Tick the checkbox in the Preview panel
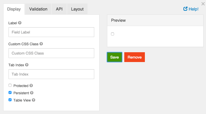 point(113,34)
